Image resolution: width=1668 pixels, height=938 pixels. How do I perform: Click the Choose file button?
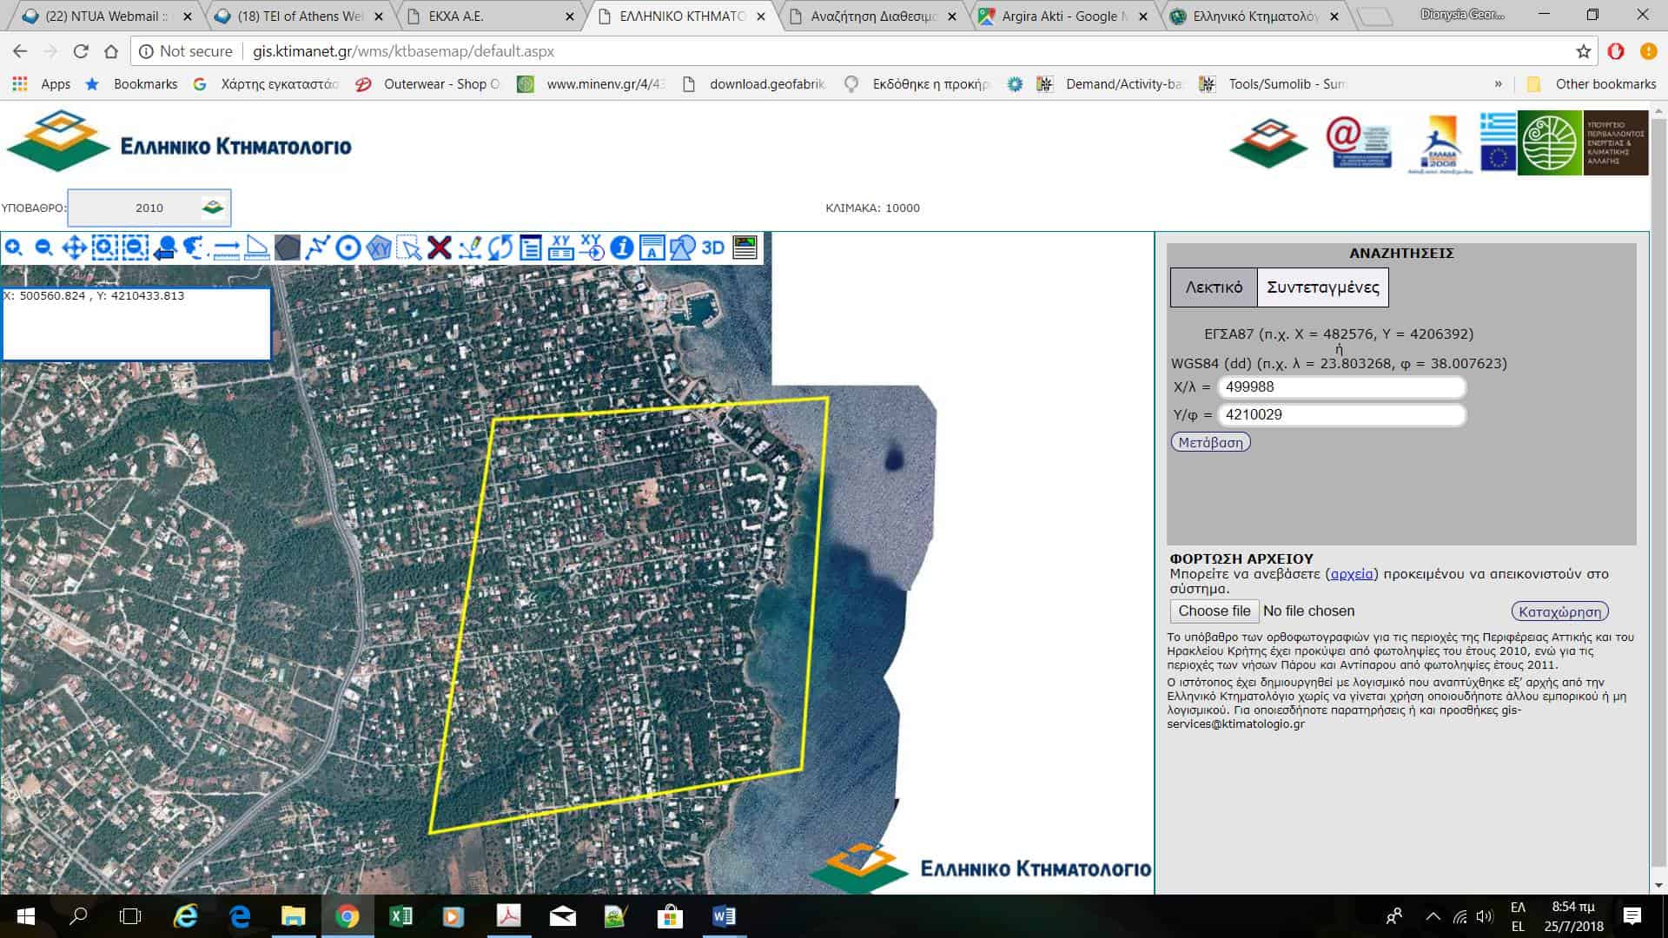point(1214,611)
